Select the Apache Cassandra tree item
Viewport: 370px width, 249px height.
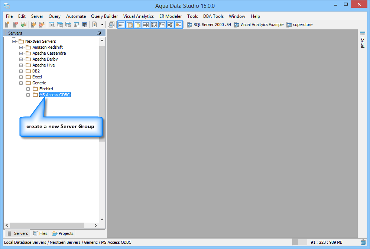[49, 54]
